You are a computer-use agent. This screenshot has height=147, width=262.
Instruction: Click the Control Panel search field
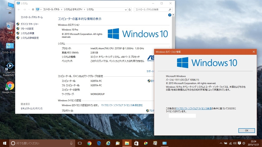coord(153,10)
